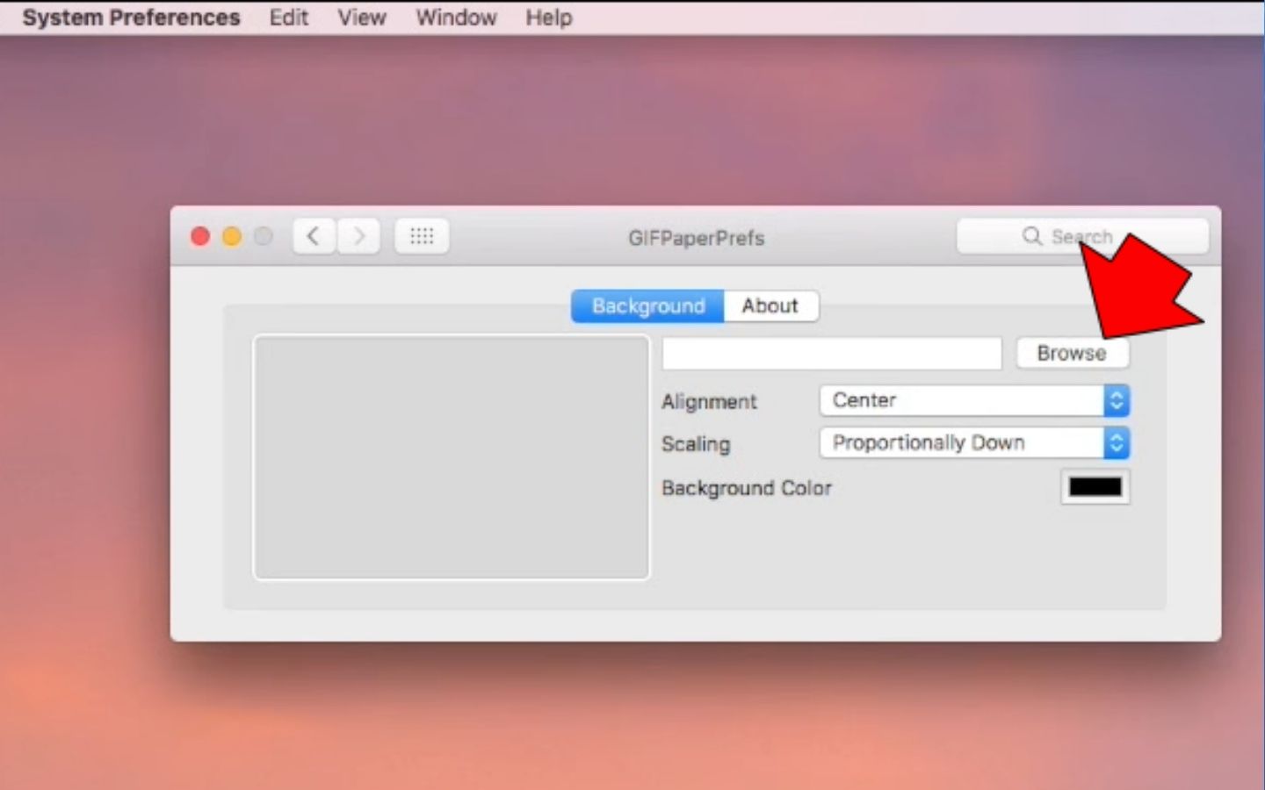Open the Alignment dropdown set to Center
This screenshot has width=1265, height=790.
pyautogui.click(x=973, y=400)
